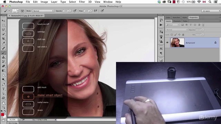
Task: Switch layer filtering on or off
Action: click(x=203, y=25)
